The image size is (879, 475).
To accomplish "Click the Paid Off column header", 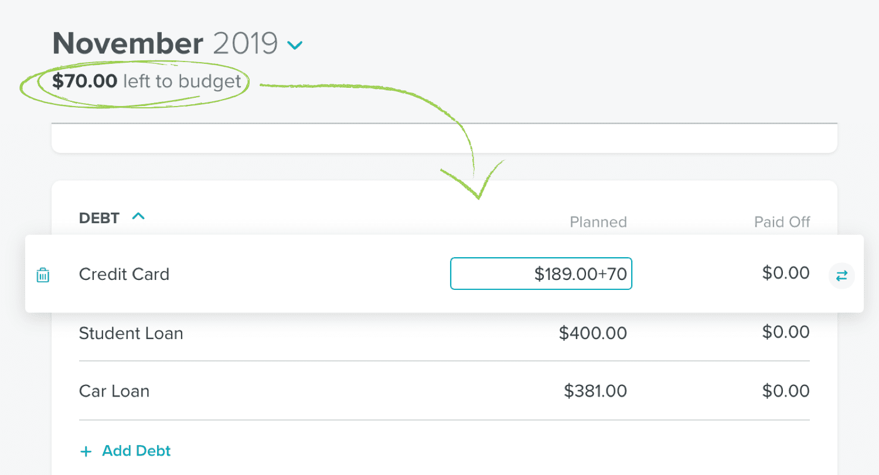I will [x=782, y=222].
